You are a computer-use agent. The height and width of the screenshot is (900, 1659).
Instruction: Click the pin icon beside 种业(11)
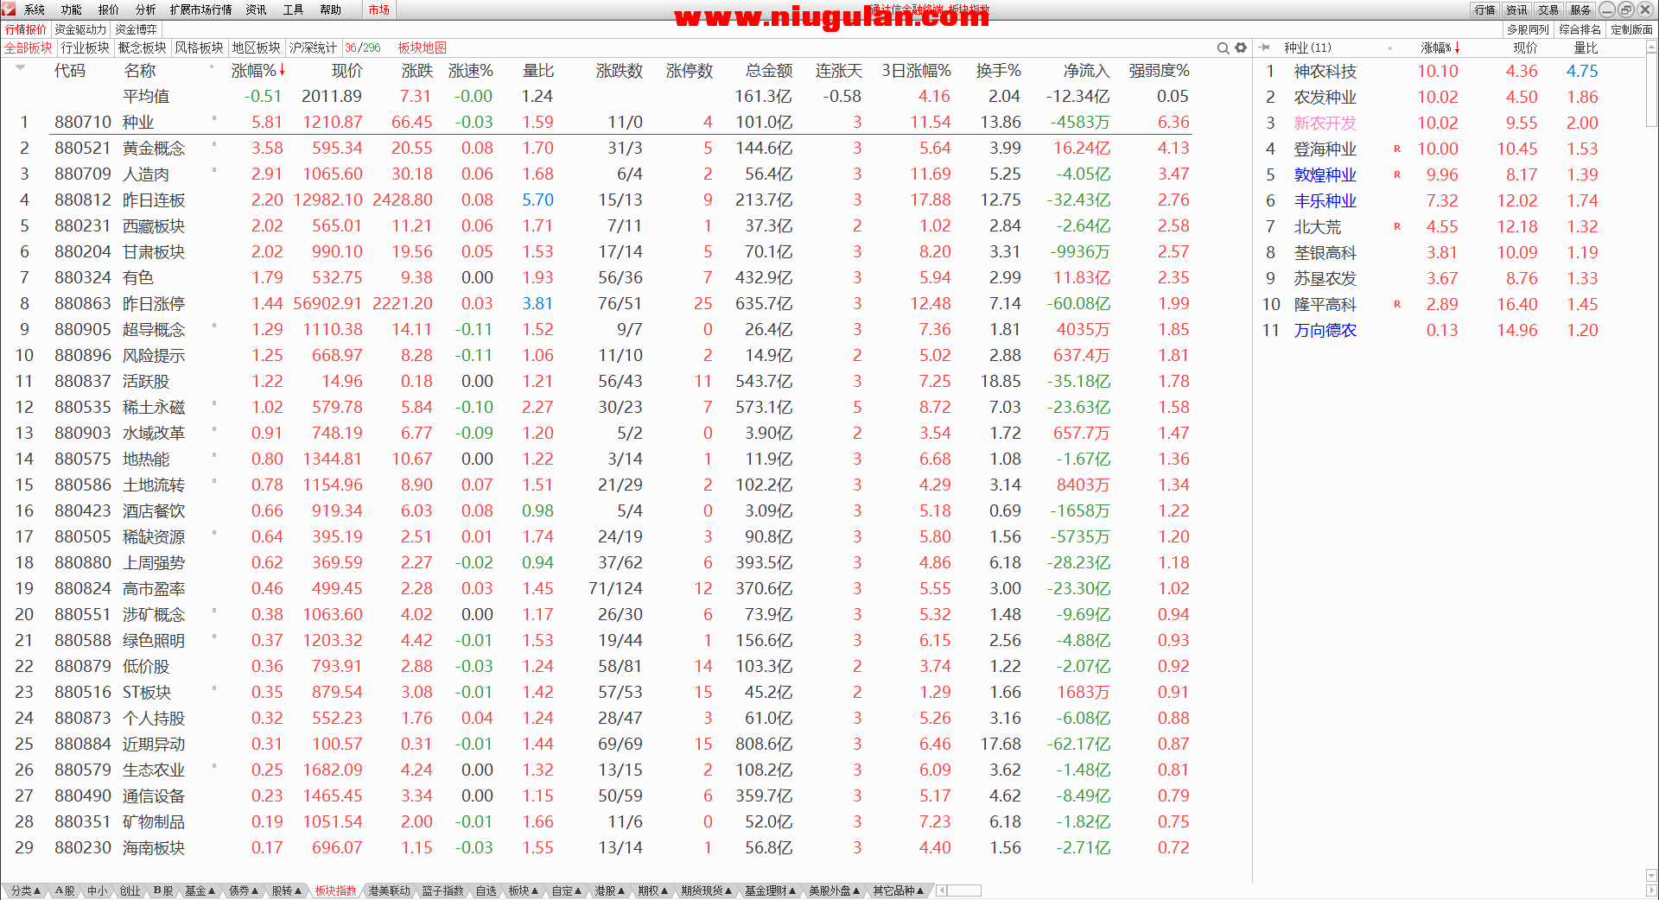point(1265,48)
